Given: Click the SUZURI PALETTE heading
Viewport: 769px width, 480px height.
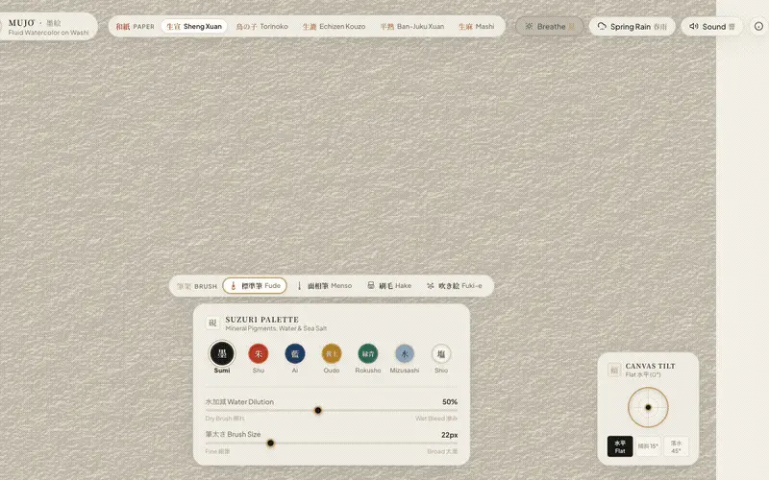Looking at the screenshot, I should 261,320.
